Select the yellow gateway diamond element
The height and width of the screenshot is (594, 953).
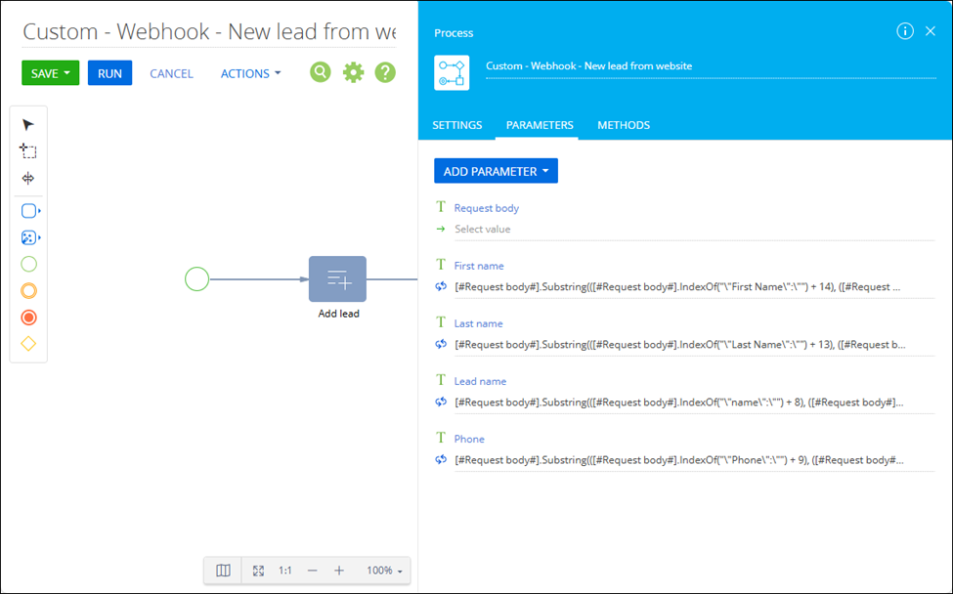click(28, 344)
